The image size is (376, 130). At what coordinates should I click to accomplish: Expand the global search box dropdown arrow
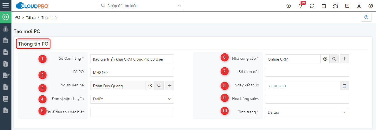click(179, 6)
